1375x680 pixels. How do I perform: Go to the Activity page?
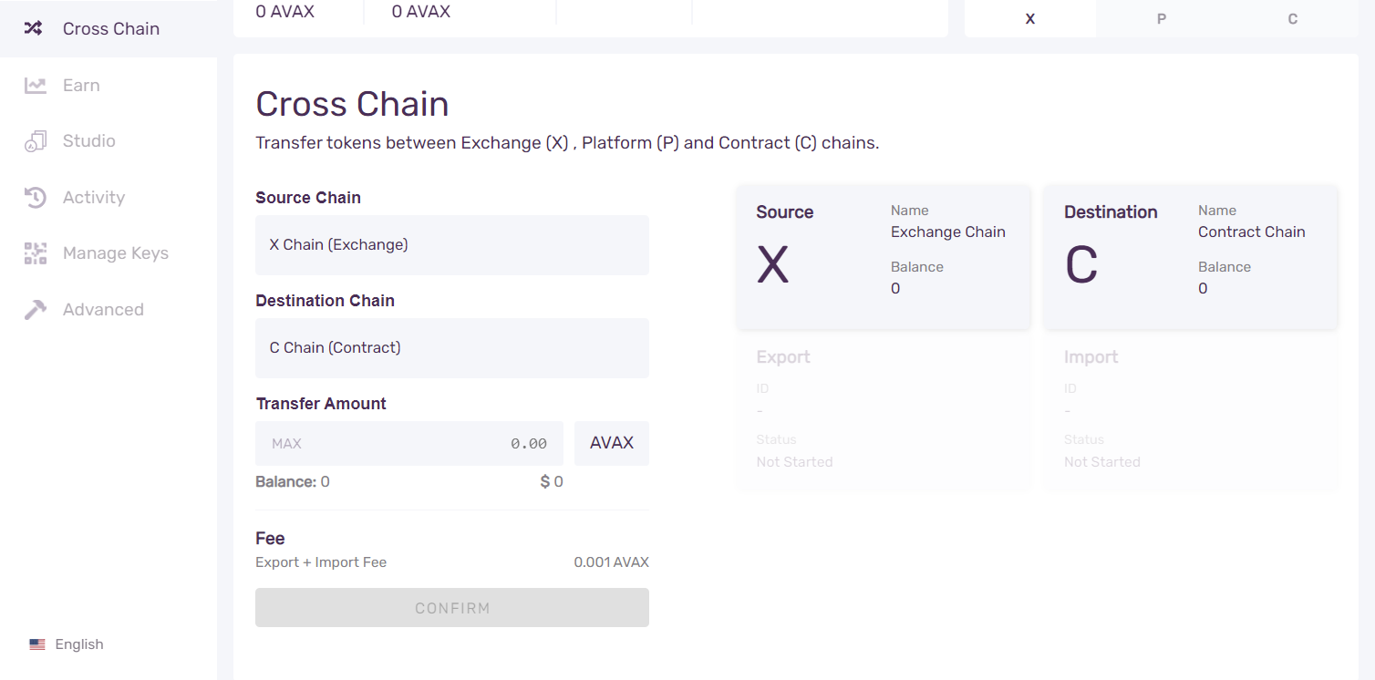point(93,198)
